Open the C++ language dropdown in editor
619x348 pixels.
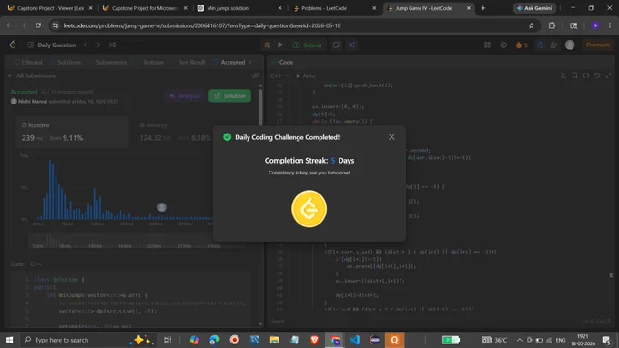pos(279,75)
